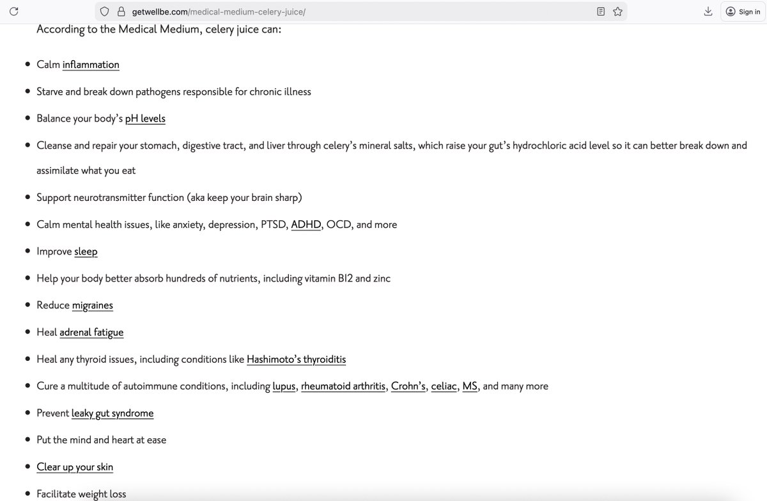The width and height of the screenshot is (767, 501).
Task: Open the celiac link
Action: point(444,386)
